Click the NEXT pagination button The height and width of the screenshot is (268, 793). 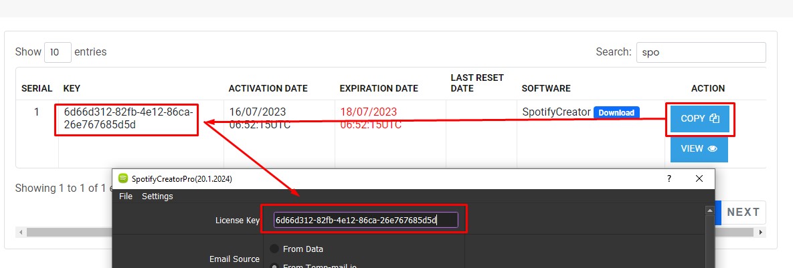[x=743, y=213]
